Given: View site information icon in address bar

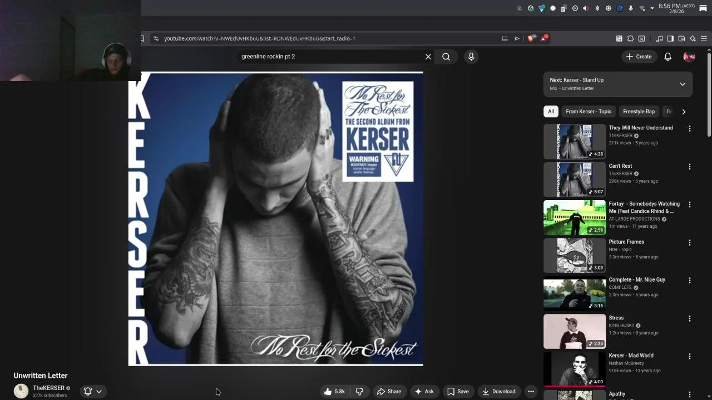Looking at the screenshot, I should coord(156,38).
